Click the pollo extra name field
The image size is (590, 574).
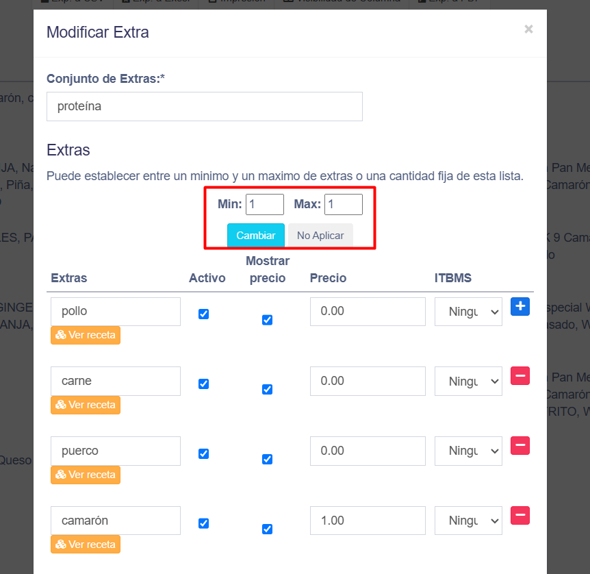coord(116,312)
